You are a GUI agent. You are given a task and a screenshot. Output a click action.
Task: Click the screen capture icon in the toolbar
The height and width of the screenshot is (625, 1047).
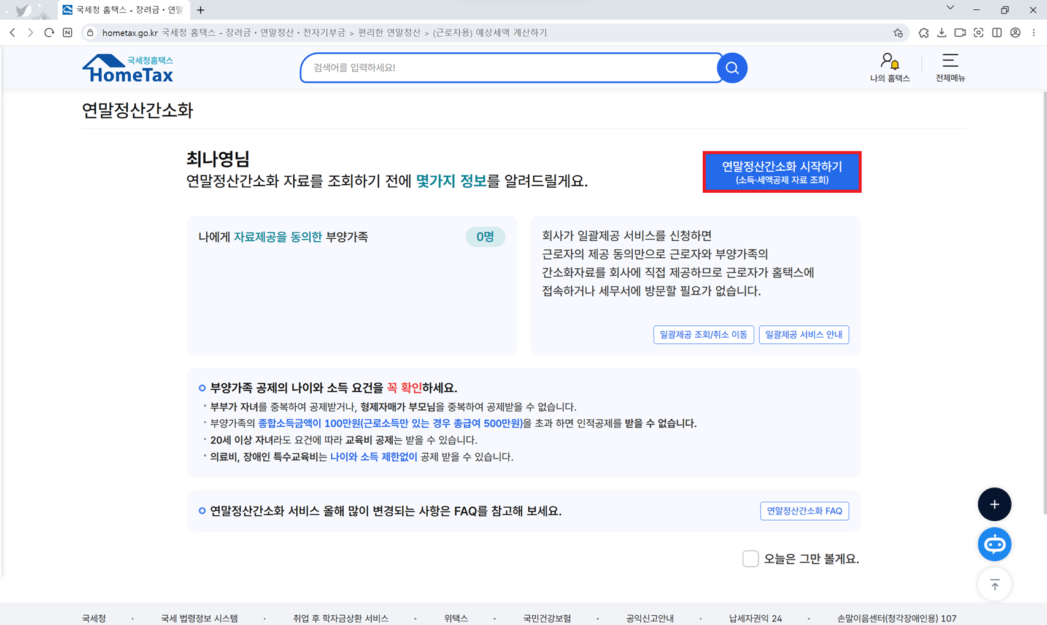[979, 33]
